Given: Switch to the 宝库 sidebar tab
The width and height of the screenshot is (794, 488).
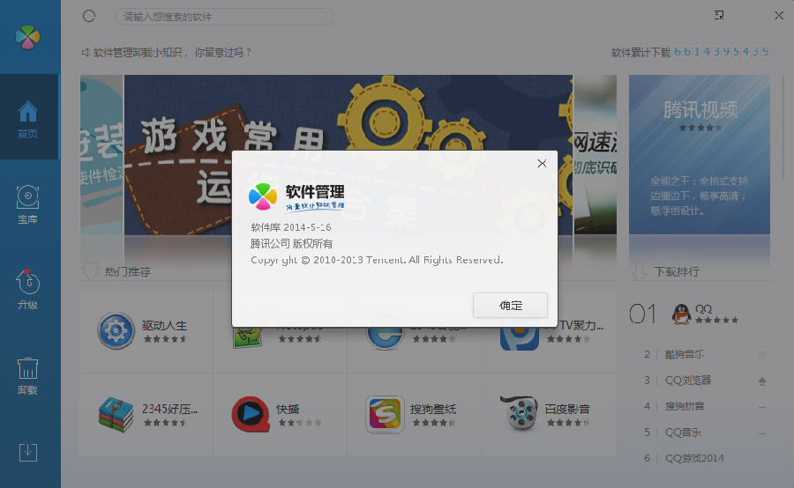Looking at the screenshot, I should 28,203.
